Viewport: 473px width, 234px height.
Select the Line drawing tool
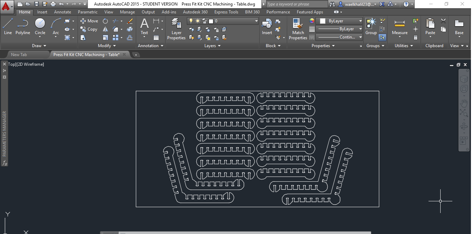pos(8,26)
